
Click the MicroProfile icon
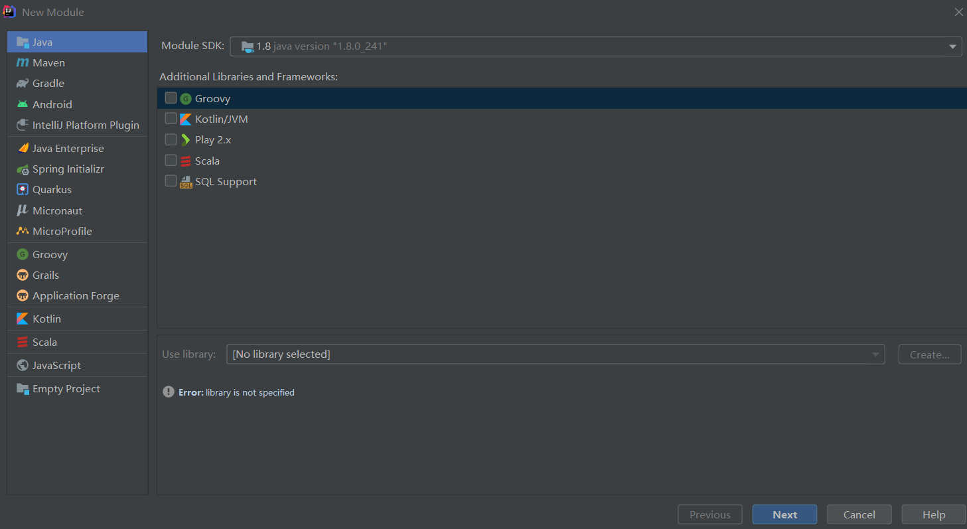[23, 231]
